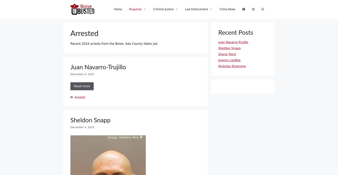338x175 pixels.
Task: Open the Sheldon Snapp mugshot image
Action: coord(108,155)
